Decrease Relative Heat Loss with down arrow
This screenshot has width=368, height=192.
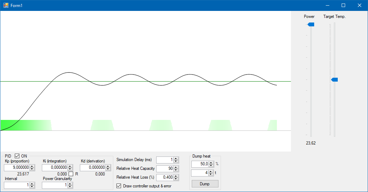[176, 179]
